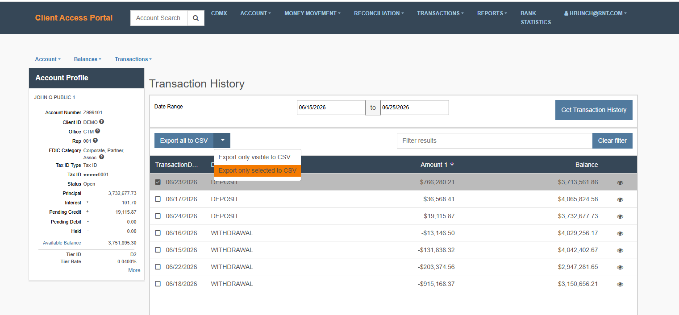Image resolution: width=679 pixels, height=315 pixels.
Task: Open the Balances submenu dropdown
Action: (x=87, y=59)
